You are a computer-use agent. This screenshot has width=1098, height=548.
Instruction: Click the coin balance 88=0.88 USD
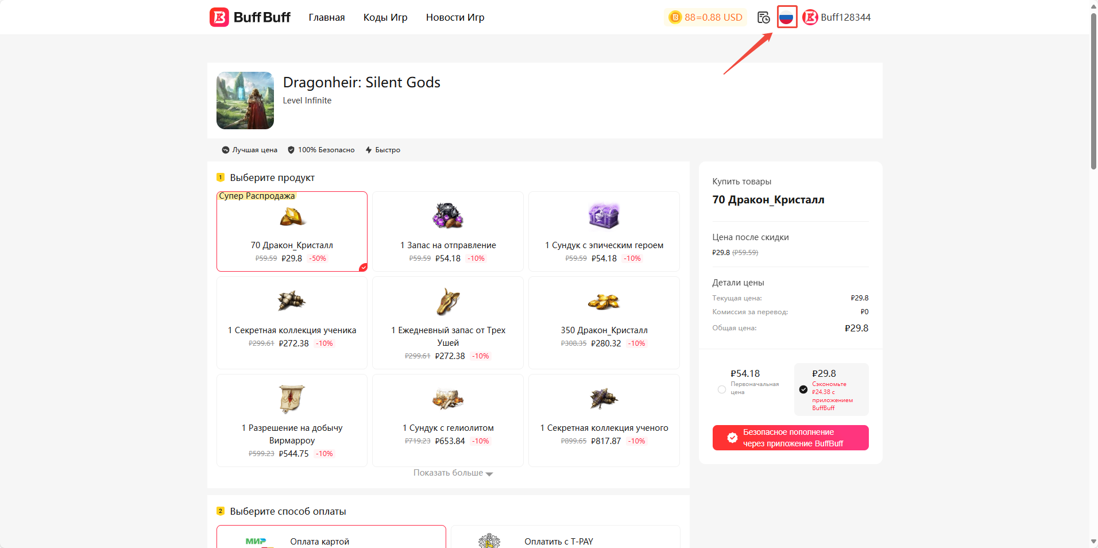coord(706,17)
